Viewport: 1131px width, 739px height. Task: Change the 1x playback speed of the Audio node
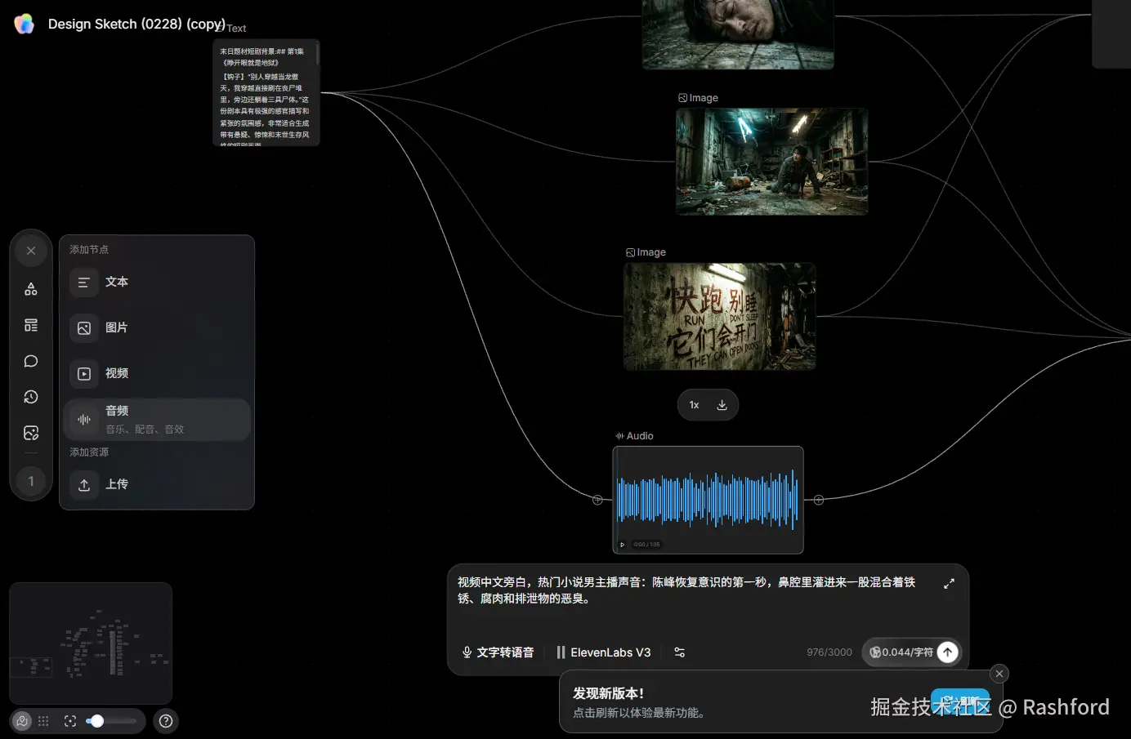(x=694, y=405)
